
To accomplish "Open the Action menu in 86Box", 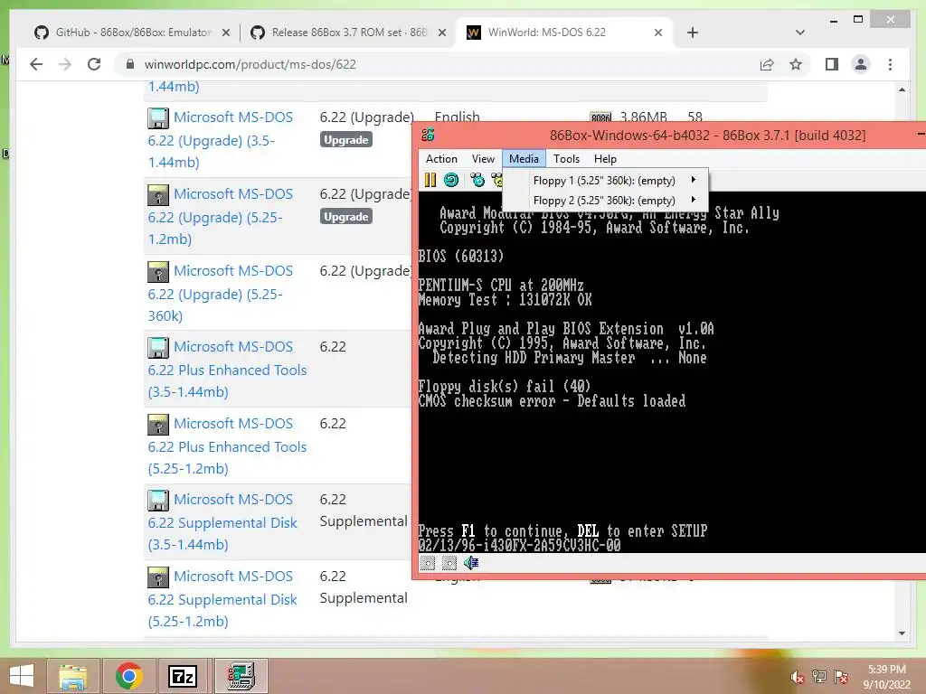I will point(441,159).
